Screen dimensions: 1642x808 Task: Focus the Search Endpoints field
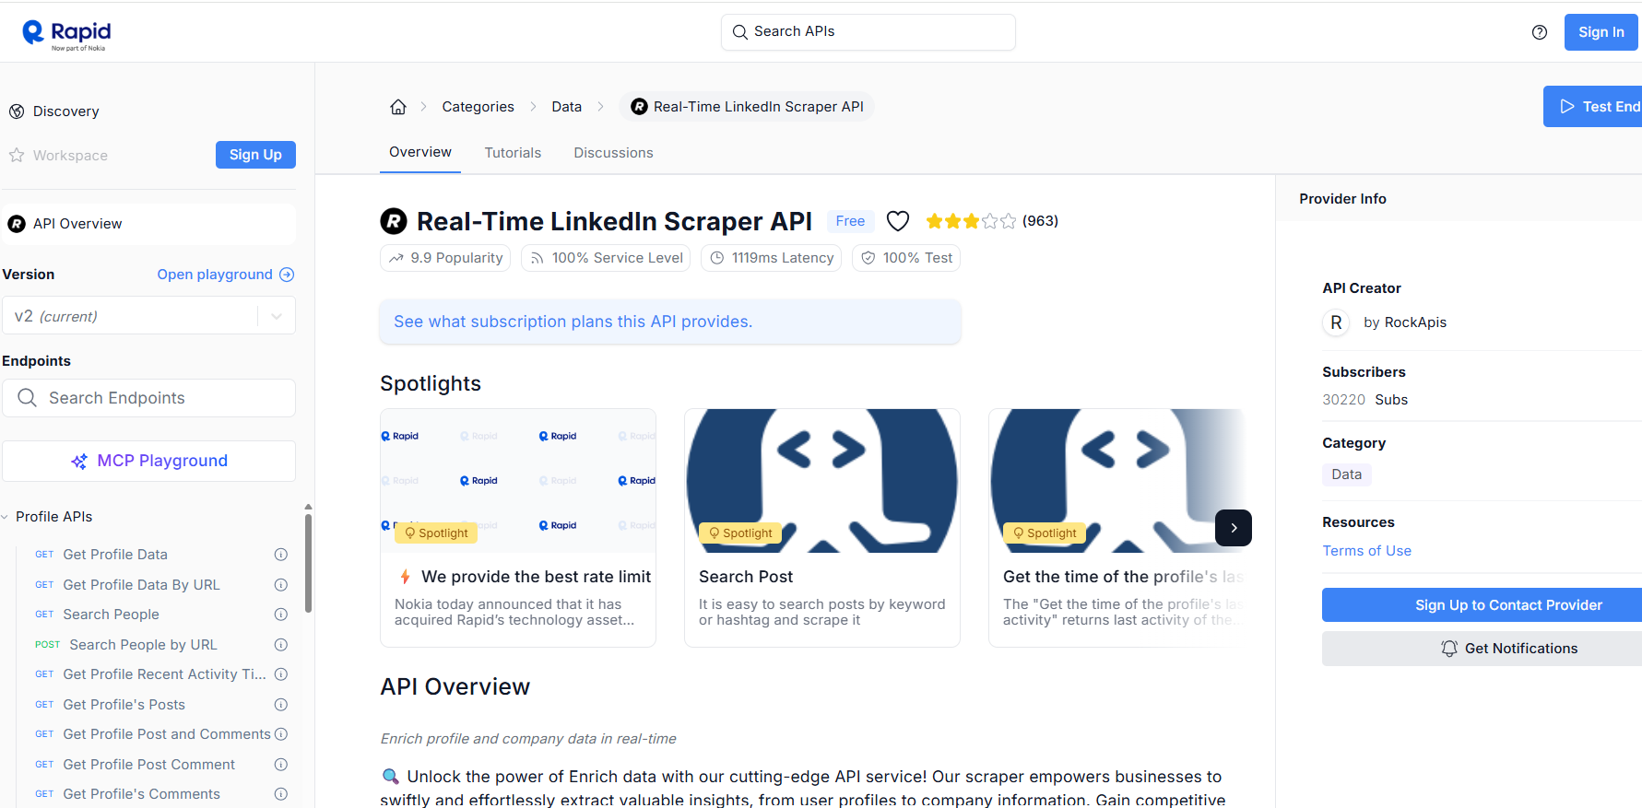[x=148, y=398]
